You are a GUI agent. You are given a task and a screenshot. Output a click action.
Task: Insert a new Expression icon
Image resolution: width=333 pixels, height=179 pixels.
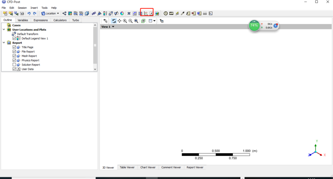click(135, 14)
